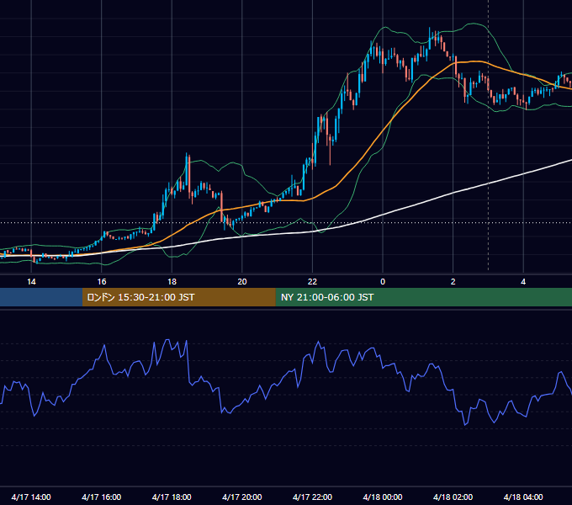Click hour label 4 on price chart axis

[x=523, y=282]
